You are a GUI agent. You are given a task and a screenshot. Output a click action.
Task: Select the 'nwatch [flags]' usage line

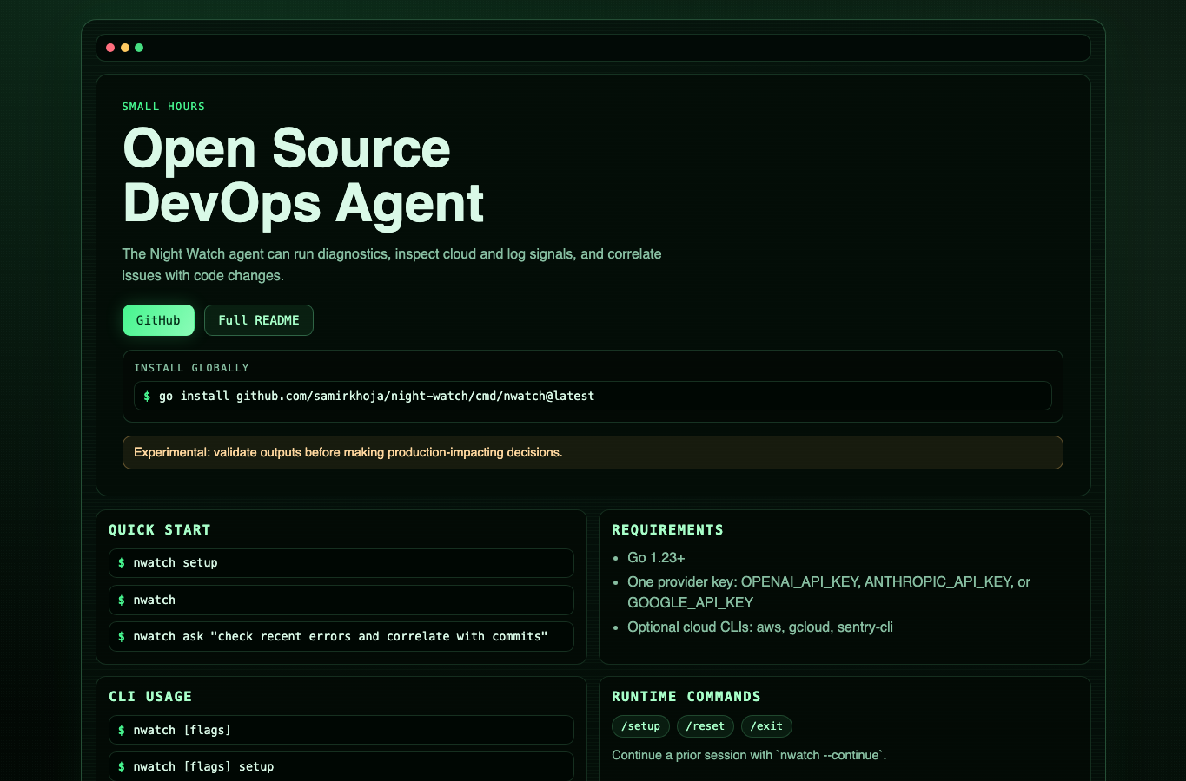coord(341,730)
